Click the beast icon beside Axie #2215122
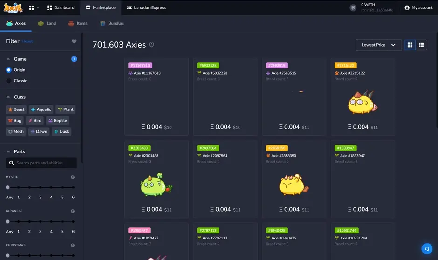The image size is (438, 260). pyautogui.click(x=336, y=73)
